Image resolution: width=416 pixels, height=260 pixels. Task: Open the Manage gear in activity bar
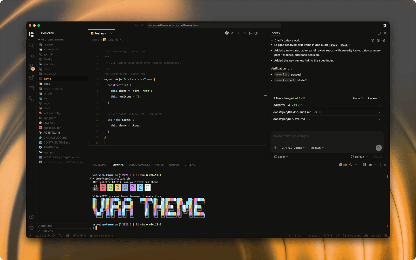(31, 228)
